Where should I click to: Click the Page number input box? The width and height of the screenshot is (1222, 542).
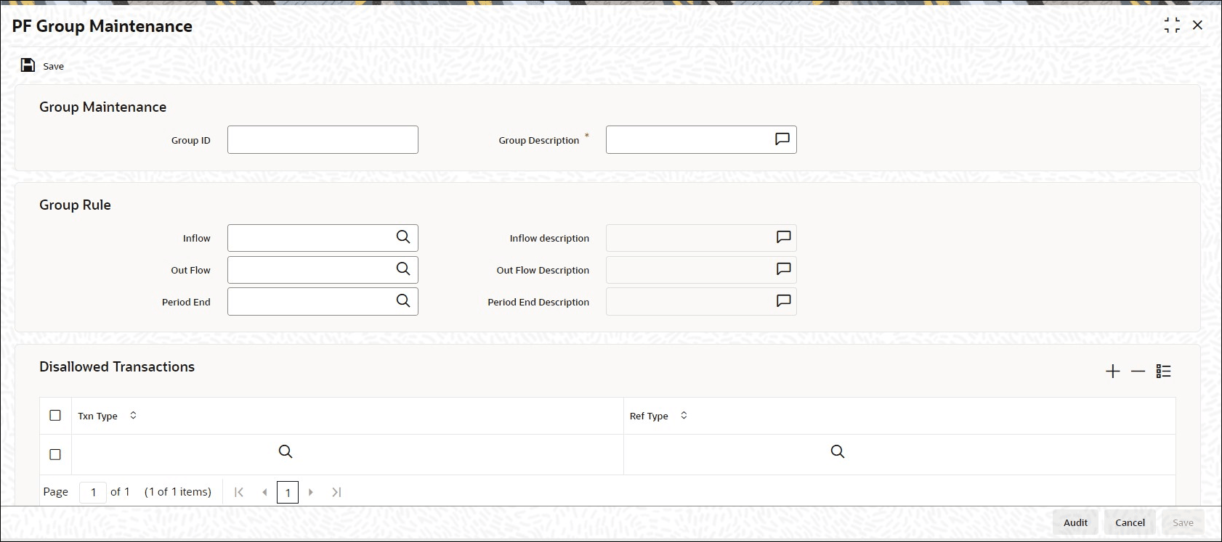tap(93, 493)
